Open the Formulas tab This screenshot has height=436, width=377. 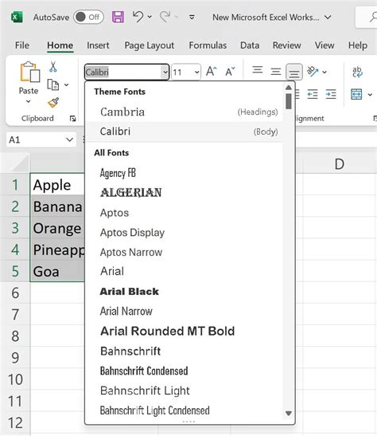point(208,45)
